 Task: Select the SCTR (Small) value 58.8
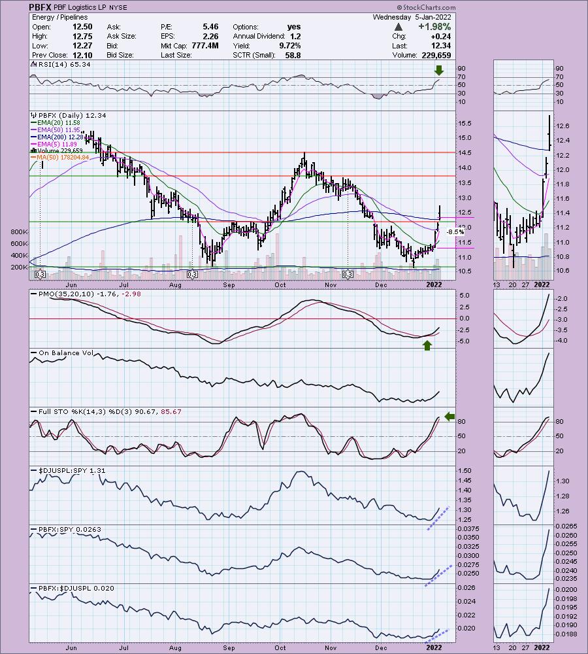point(293,55)
